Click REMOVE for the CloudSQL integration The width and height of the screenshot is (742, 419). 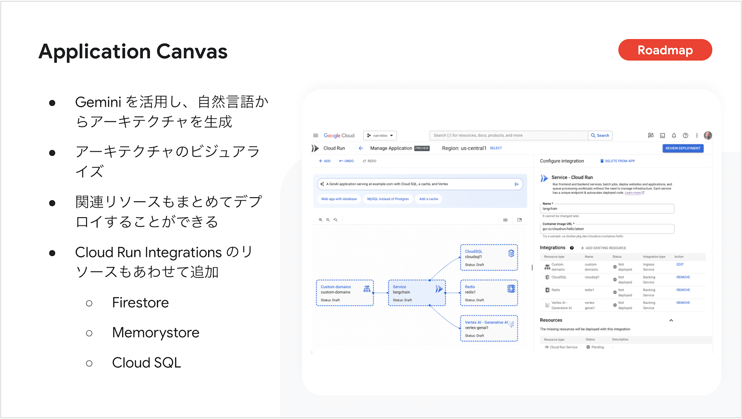pos(683,277)
